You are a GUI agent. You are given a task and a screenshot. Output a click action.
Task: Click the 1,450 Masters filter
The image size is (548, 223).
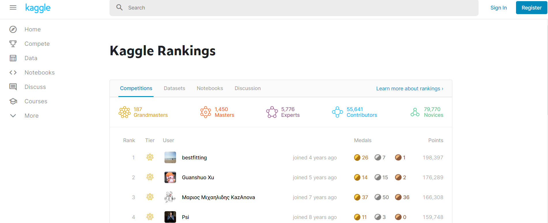217,112
